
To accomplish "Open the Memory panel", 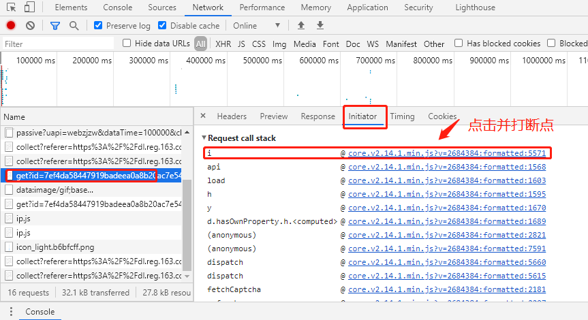I will [315, 7].
